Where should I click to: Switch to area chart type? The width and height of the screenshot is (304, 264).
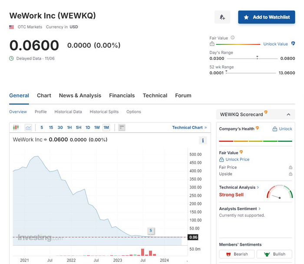click(x=28, y=128)
